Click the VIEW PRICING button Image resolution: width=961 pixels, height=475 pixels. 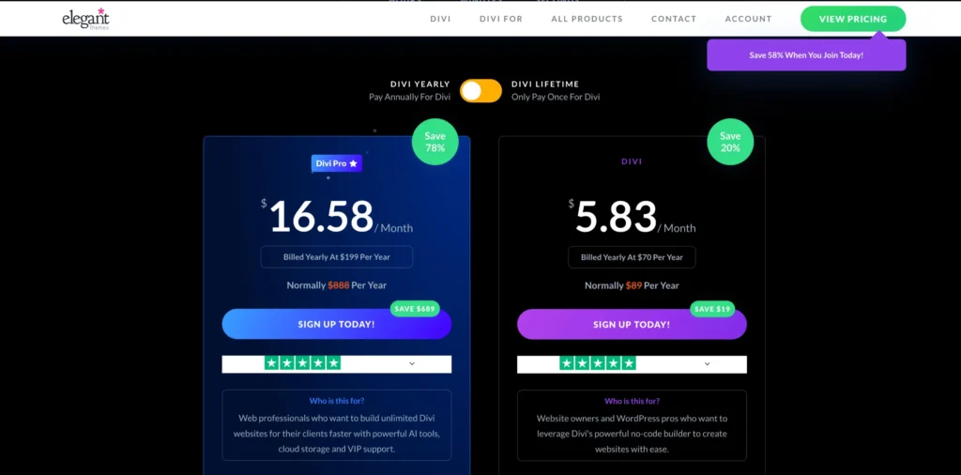(852, 19)
